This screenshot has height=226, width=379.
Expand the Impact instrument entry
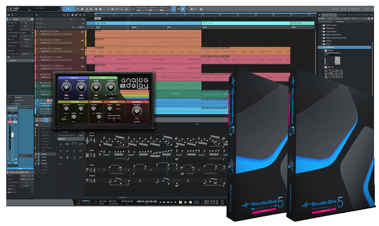(x=324, y=51)
